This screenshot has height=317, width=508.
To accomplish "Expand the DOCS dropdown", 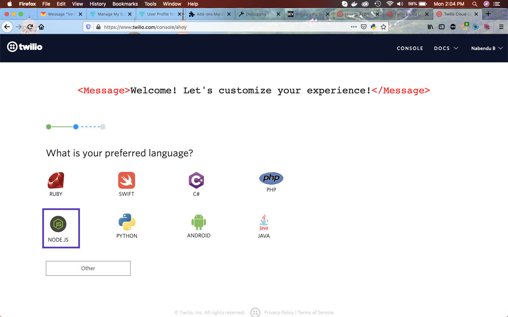I will click(446, 48).
